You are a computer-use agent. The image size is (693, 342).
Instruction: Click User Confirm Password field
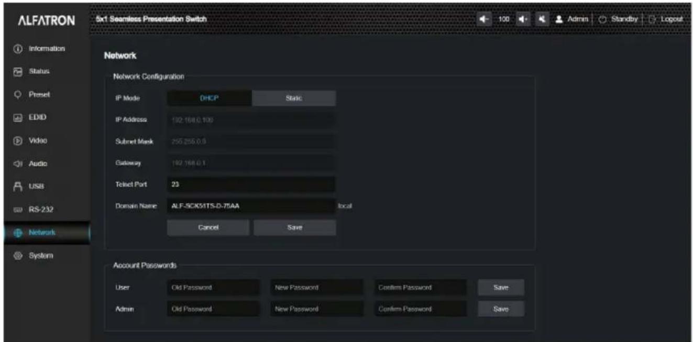click(x=420, y=287)
